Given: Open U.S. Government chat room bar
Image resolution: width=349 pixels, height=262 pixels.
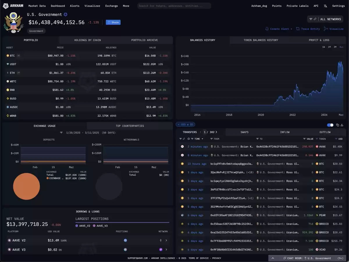Looking at the screenshot, I should (307, 258).
